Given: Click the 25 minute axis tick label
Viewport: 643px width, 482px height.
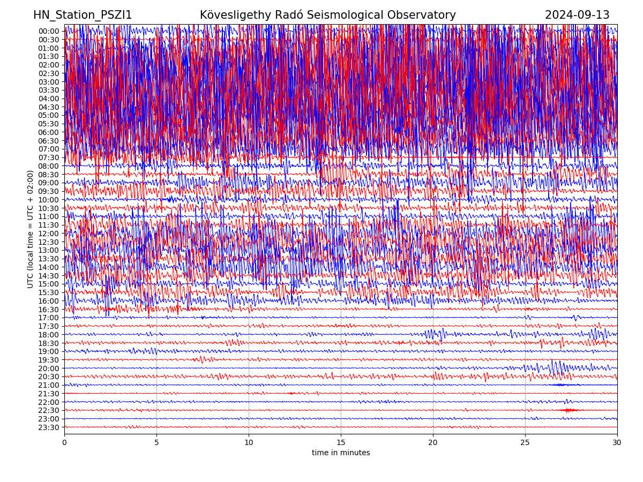Looking at the screenshot, I should (525, 443).
